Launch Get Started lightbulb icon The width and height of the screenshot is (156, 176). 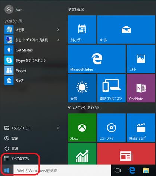(9, 50)
